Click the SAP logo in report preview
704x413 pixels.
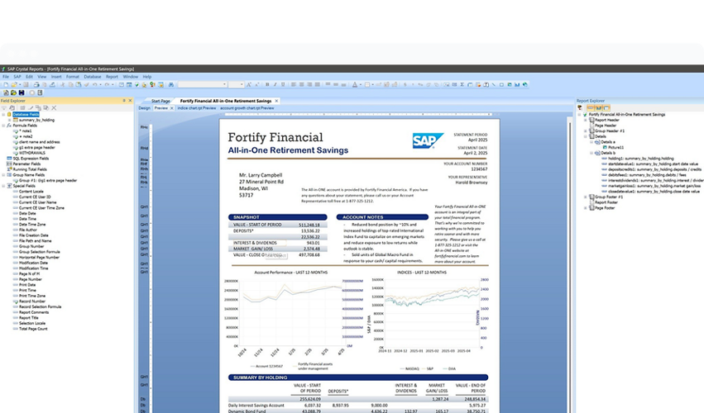[x=428, y=140]
